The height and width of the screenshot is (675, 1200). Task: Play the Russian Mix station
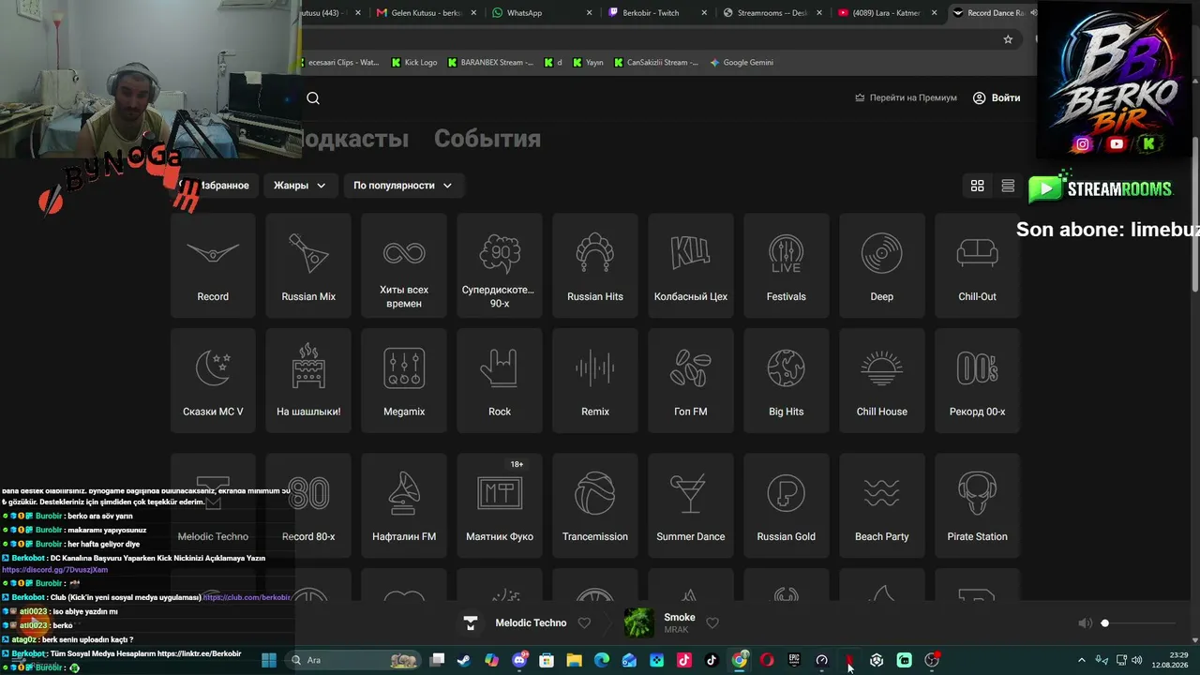click(x=308, y=265)
